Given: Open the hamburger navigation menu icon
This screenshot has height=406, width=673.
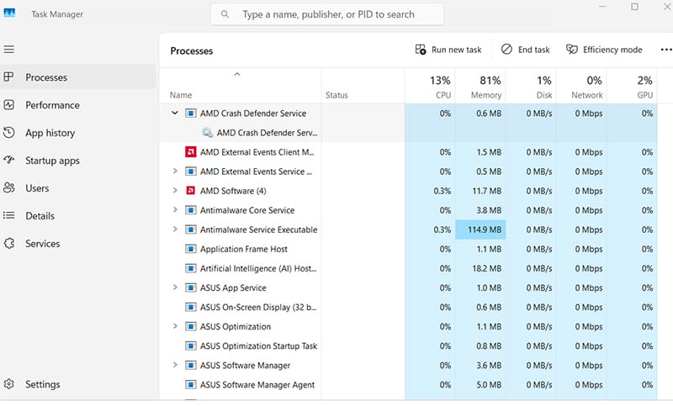Looking at the screenshot, I should pos(9,50).
